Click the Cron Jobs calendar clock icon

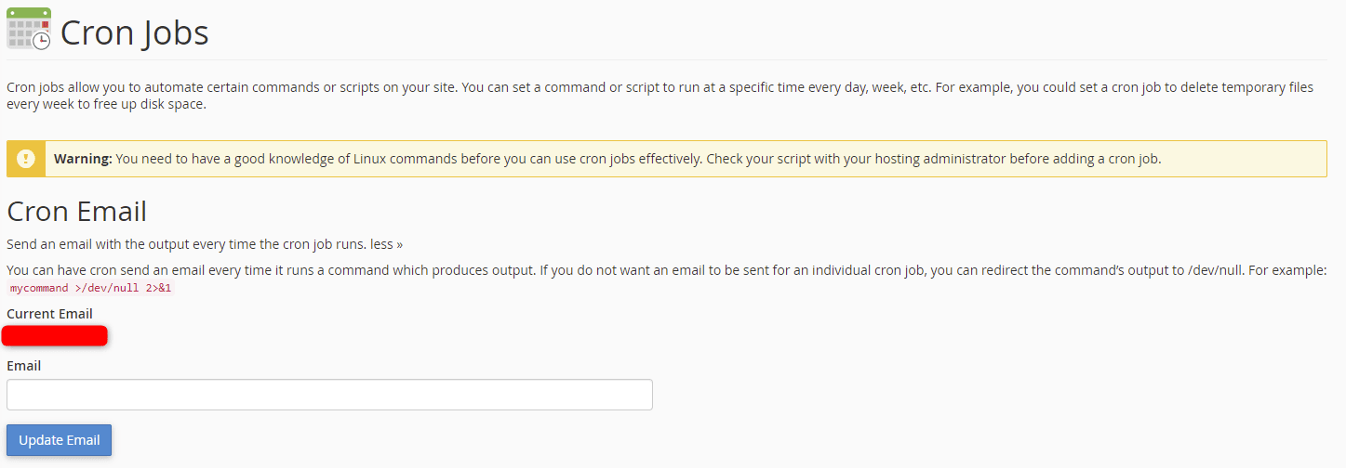[29, 29]
